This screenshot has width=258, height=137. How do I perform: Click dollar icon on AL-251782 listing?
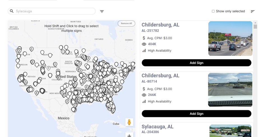point(144,38)
